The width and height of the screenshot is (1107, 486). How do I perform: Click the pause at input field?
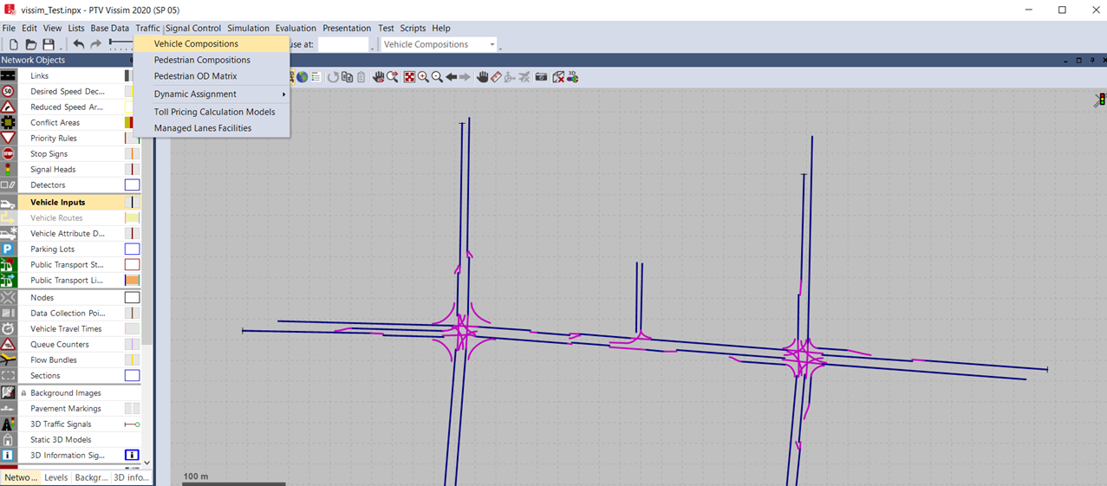tap(343, 44)
